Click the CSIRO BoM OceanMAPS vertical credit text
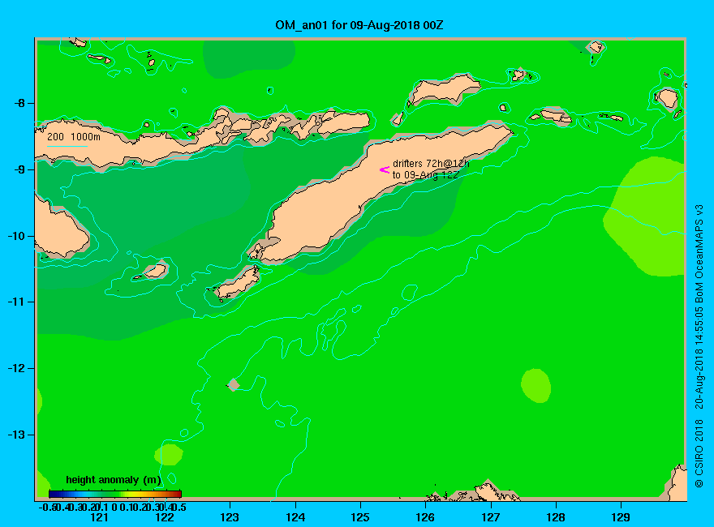714x527 pixels. pos(699,346)
